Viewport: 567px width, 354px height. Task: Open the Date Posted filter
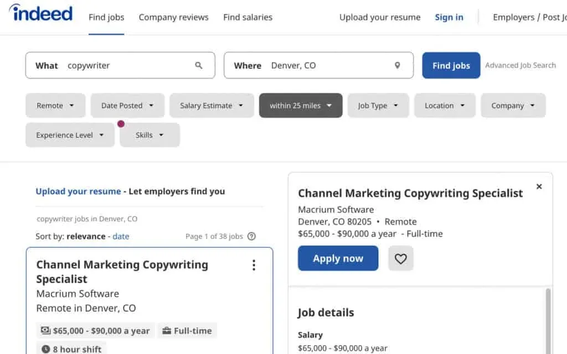[127, 106]
